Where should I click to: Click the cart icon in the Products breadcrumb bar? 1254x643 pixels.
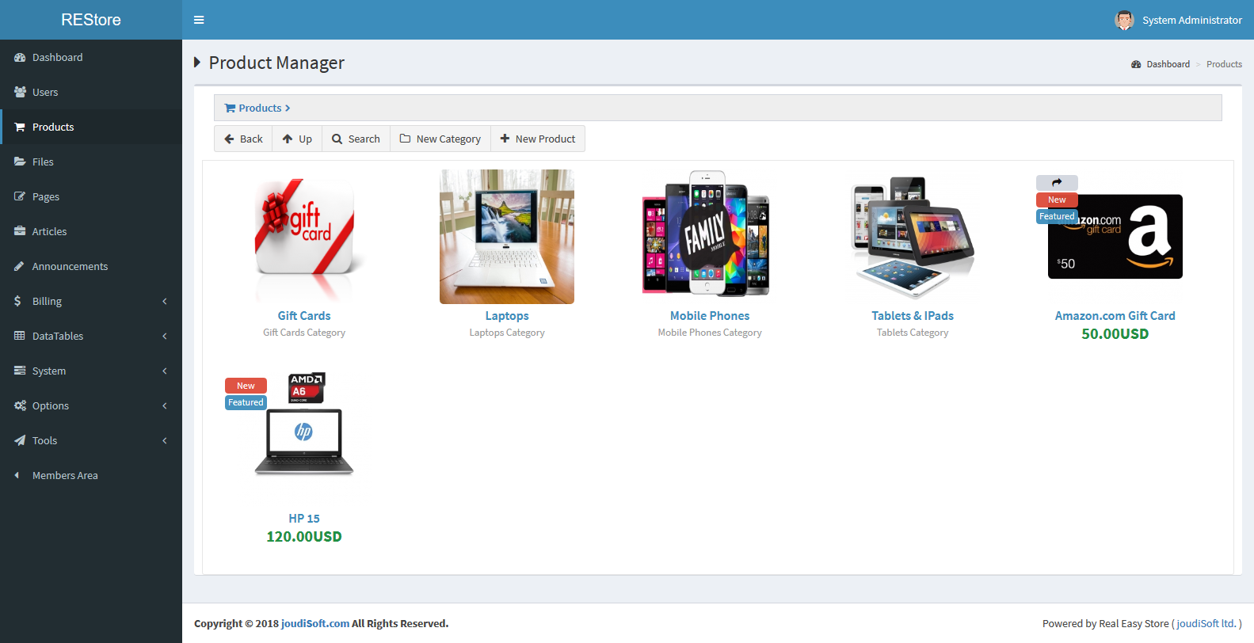[230, 108]
